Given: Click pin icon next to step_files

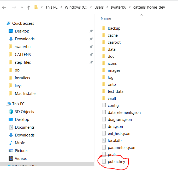Looking at the screenshot, I should click(91, 62).
